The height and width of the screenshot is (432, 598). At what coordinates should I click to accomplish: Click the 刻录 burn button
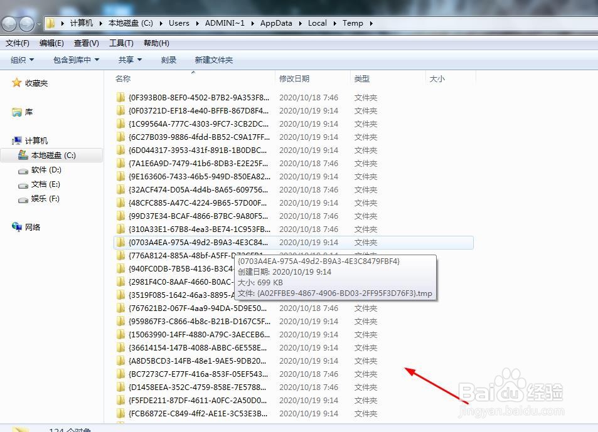(x=169, y=60)
